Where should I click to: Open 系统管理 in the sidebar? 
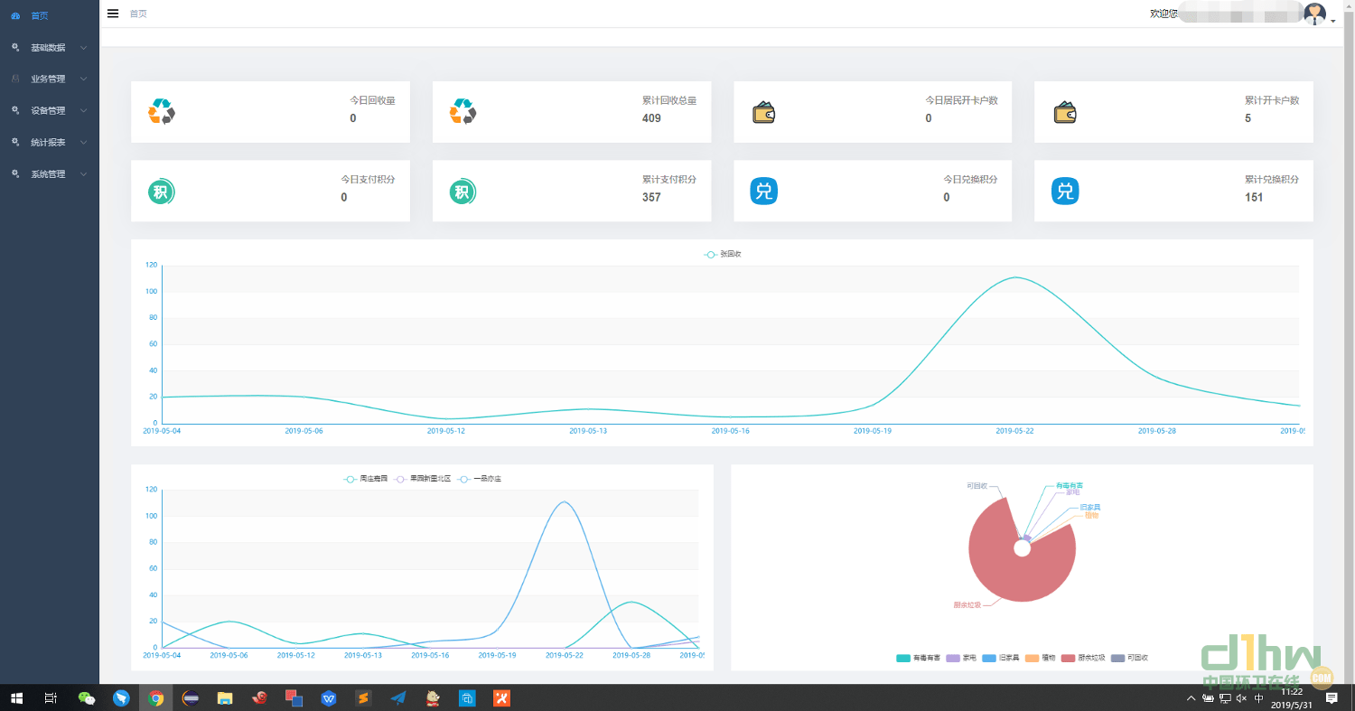pos(49,173)
